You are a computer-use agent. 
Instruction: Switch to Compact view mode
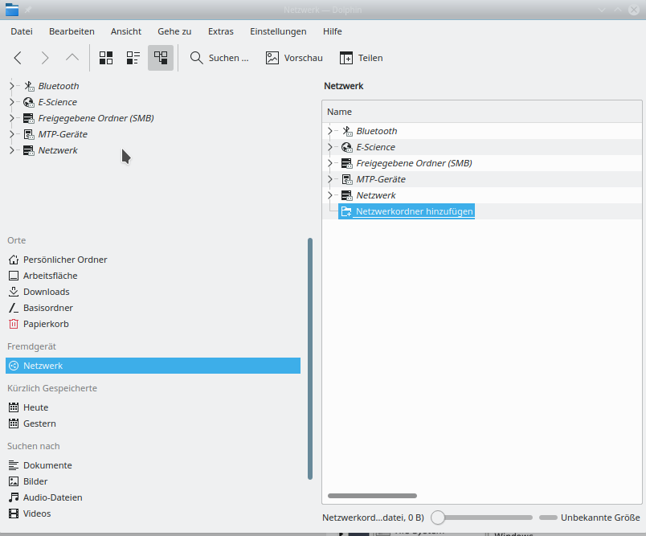pos(133,58)
